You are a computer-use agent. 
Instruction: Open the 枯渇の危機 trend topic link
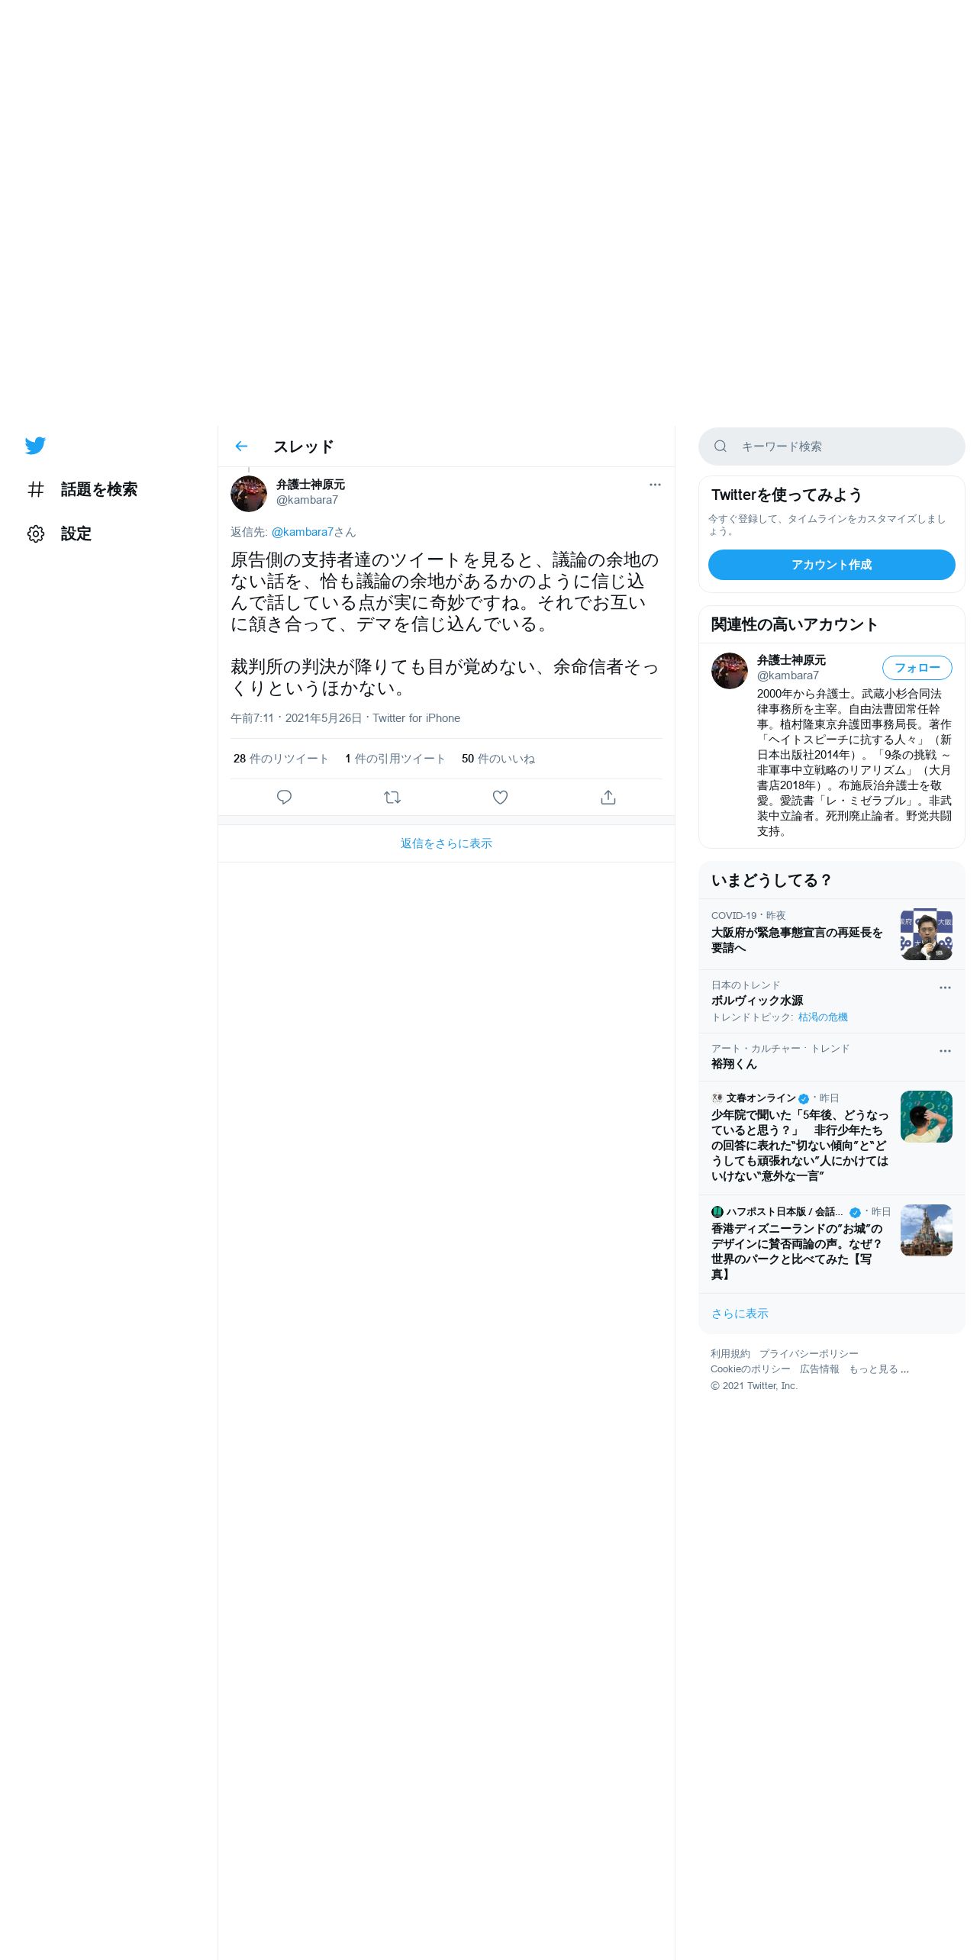tap(823, 1017)
